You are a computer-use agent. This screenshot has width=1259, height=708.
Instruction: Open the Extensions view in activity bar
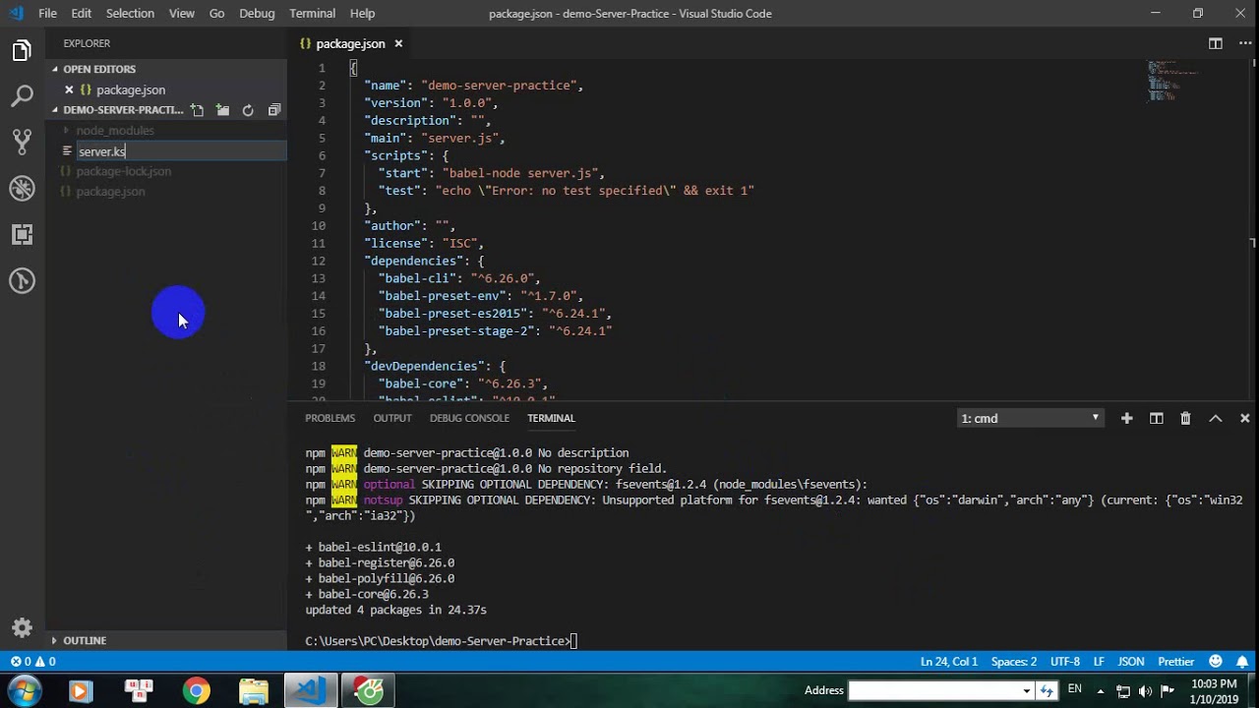[22, 234]
